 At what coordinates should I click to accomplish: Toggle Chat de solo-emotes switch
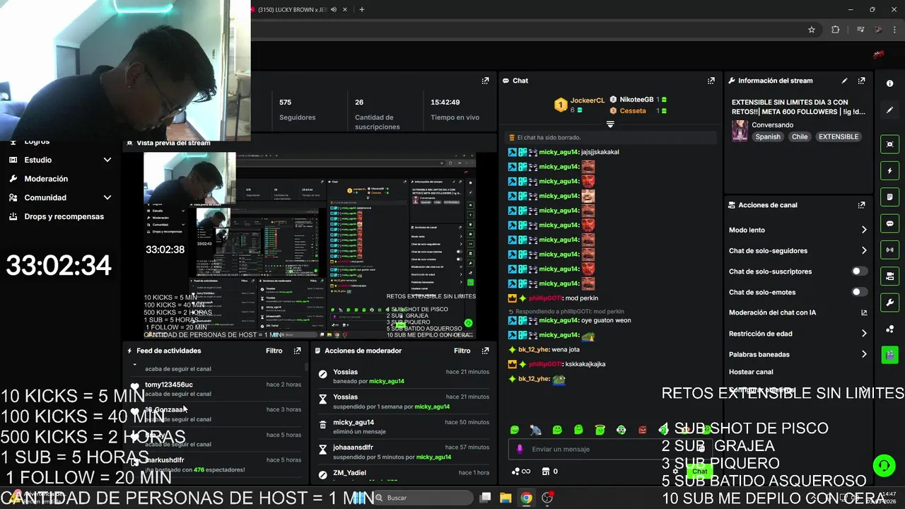859,292
